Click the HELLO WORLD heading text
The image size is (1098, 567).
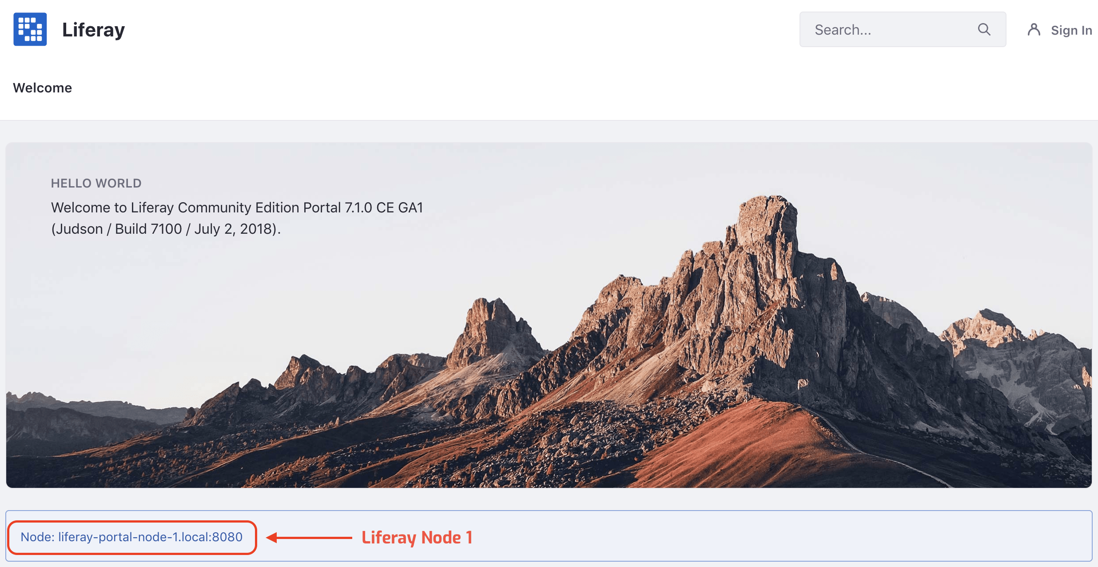coord(96,183)
